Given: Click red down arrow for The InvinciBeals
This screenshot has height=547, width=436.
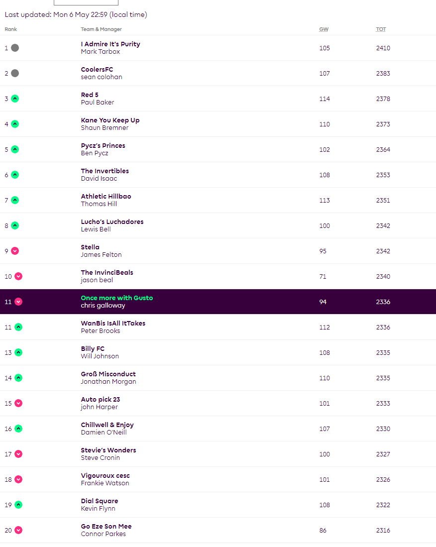Looking at the screenshot, I should [x=18, y=276].
